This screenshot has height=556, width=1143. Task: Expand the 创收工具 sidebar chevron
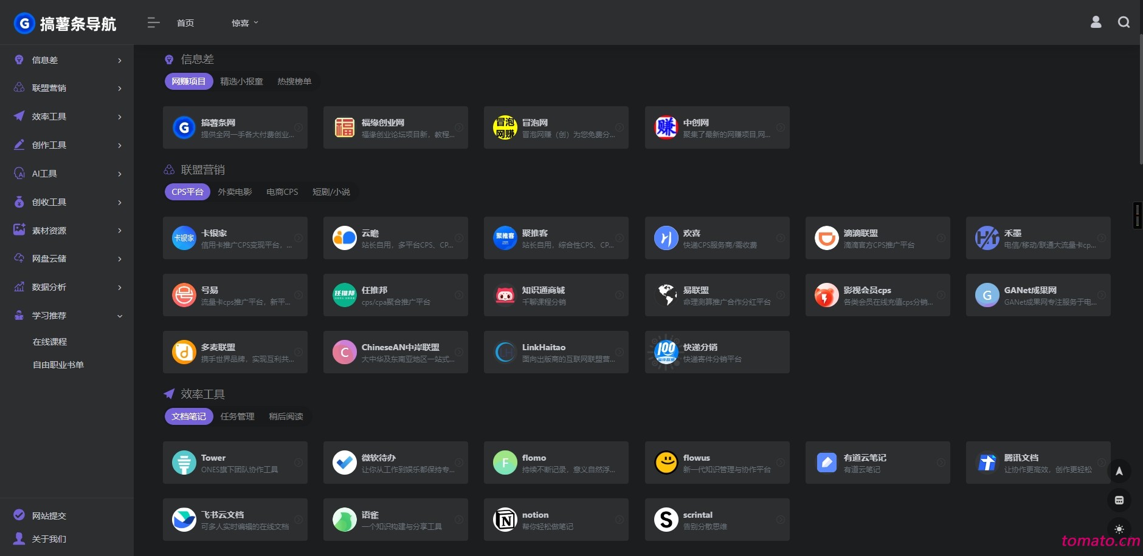point(120,202)
